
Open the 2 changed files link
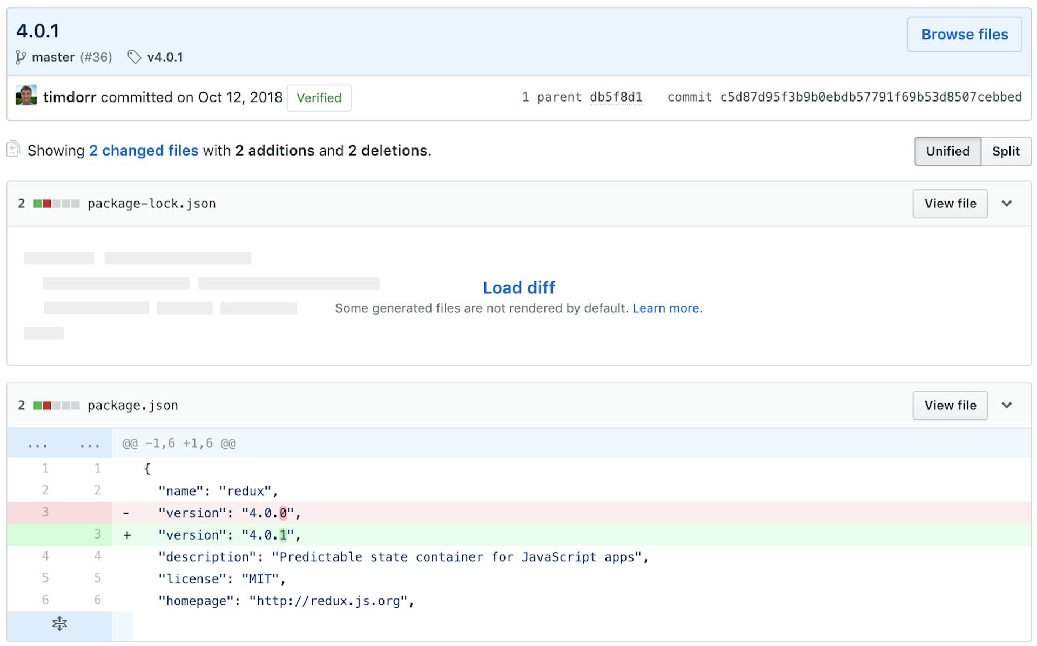[x=144, y=150]
